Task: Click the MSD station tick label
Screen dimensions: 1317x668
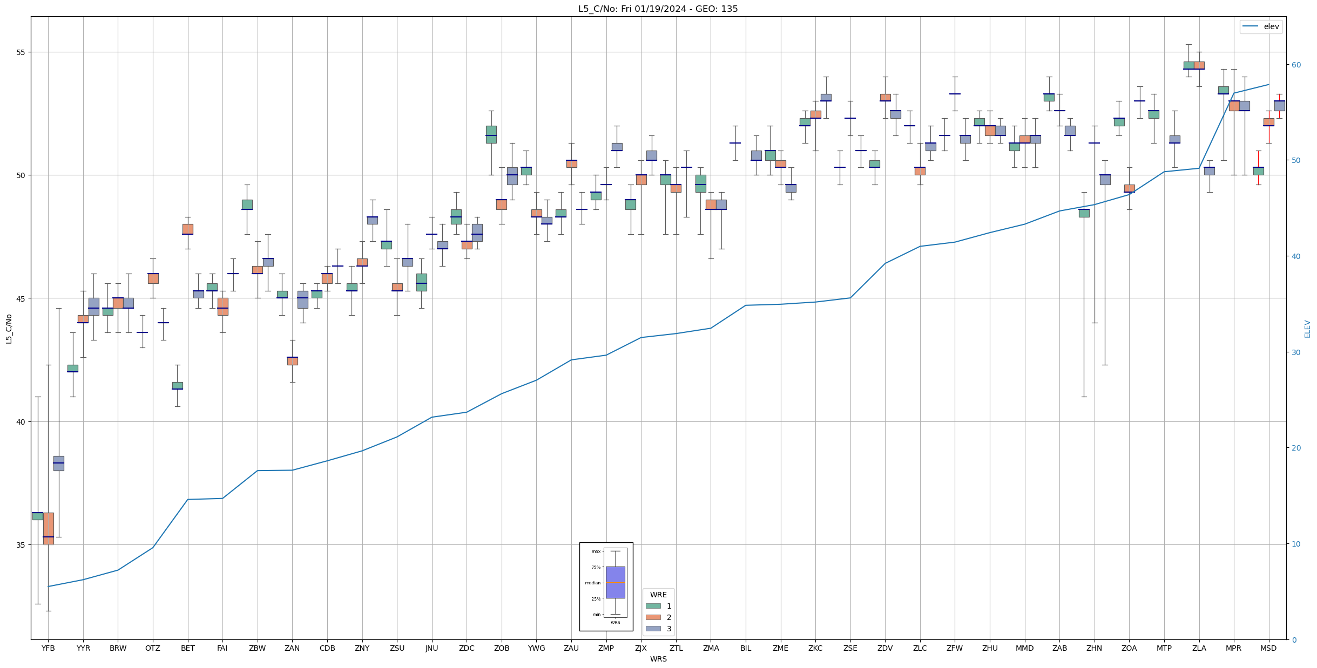Action: (x=1268, y=648)
